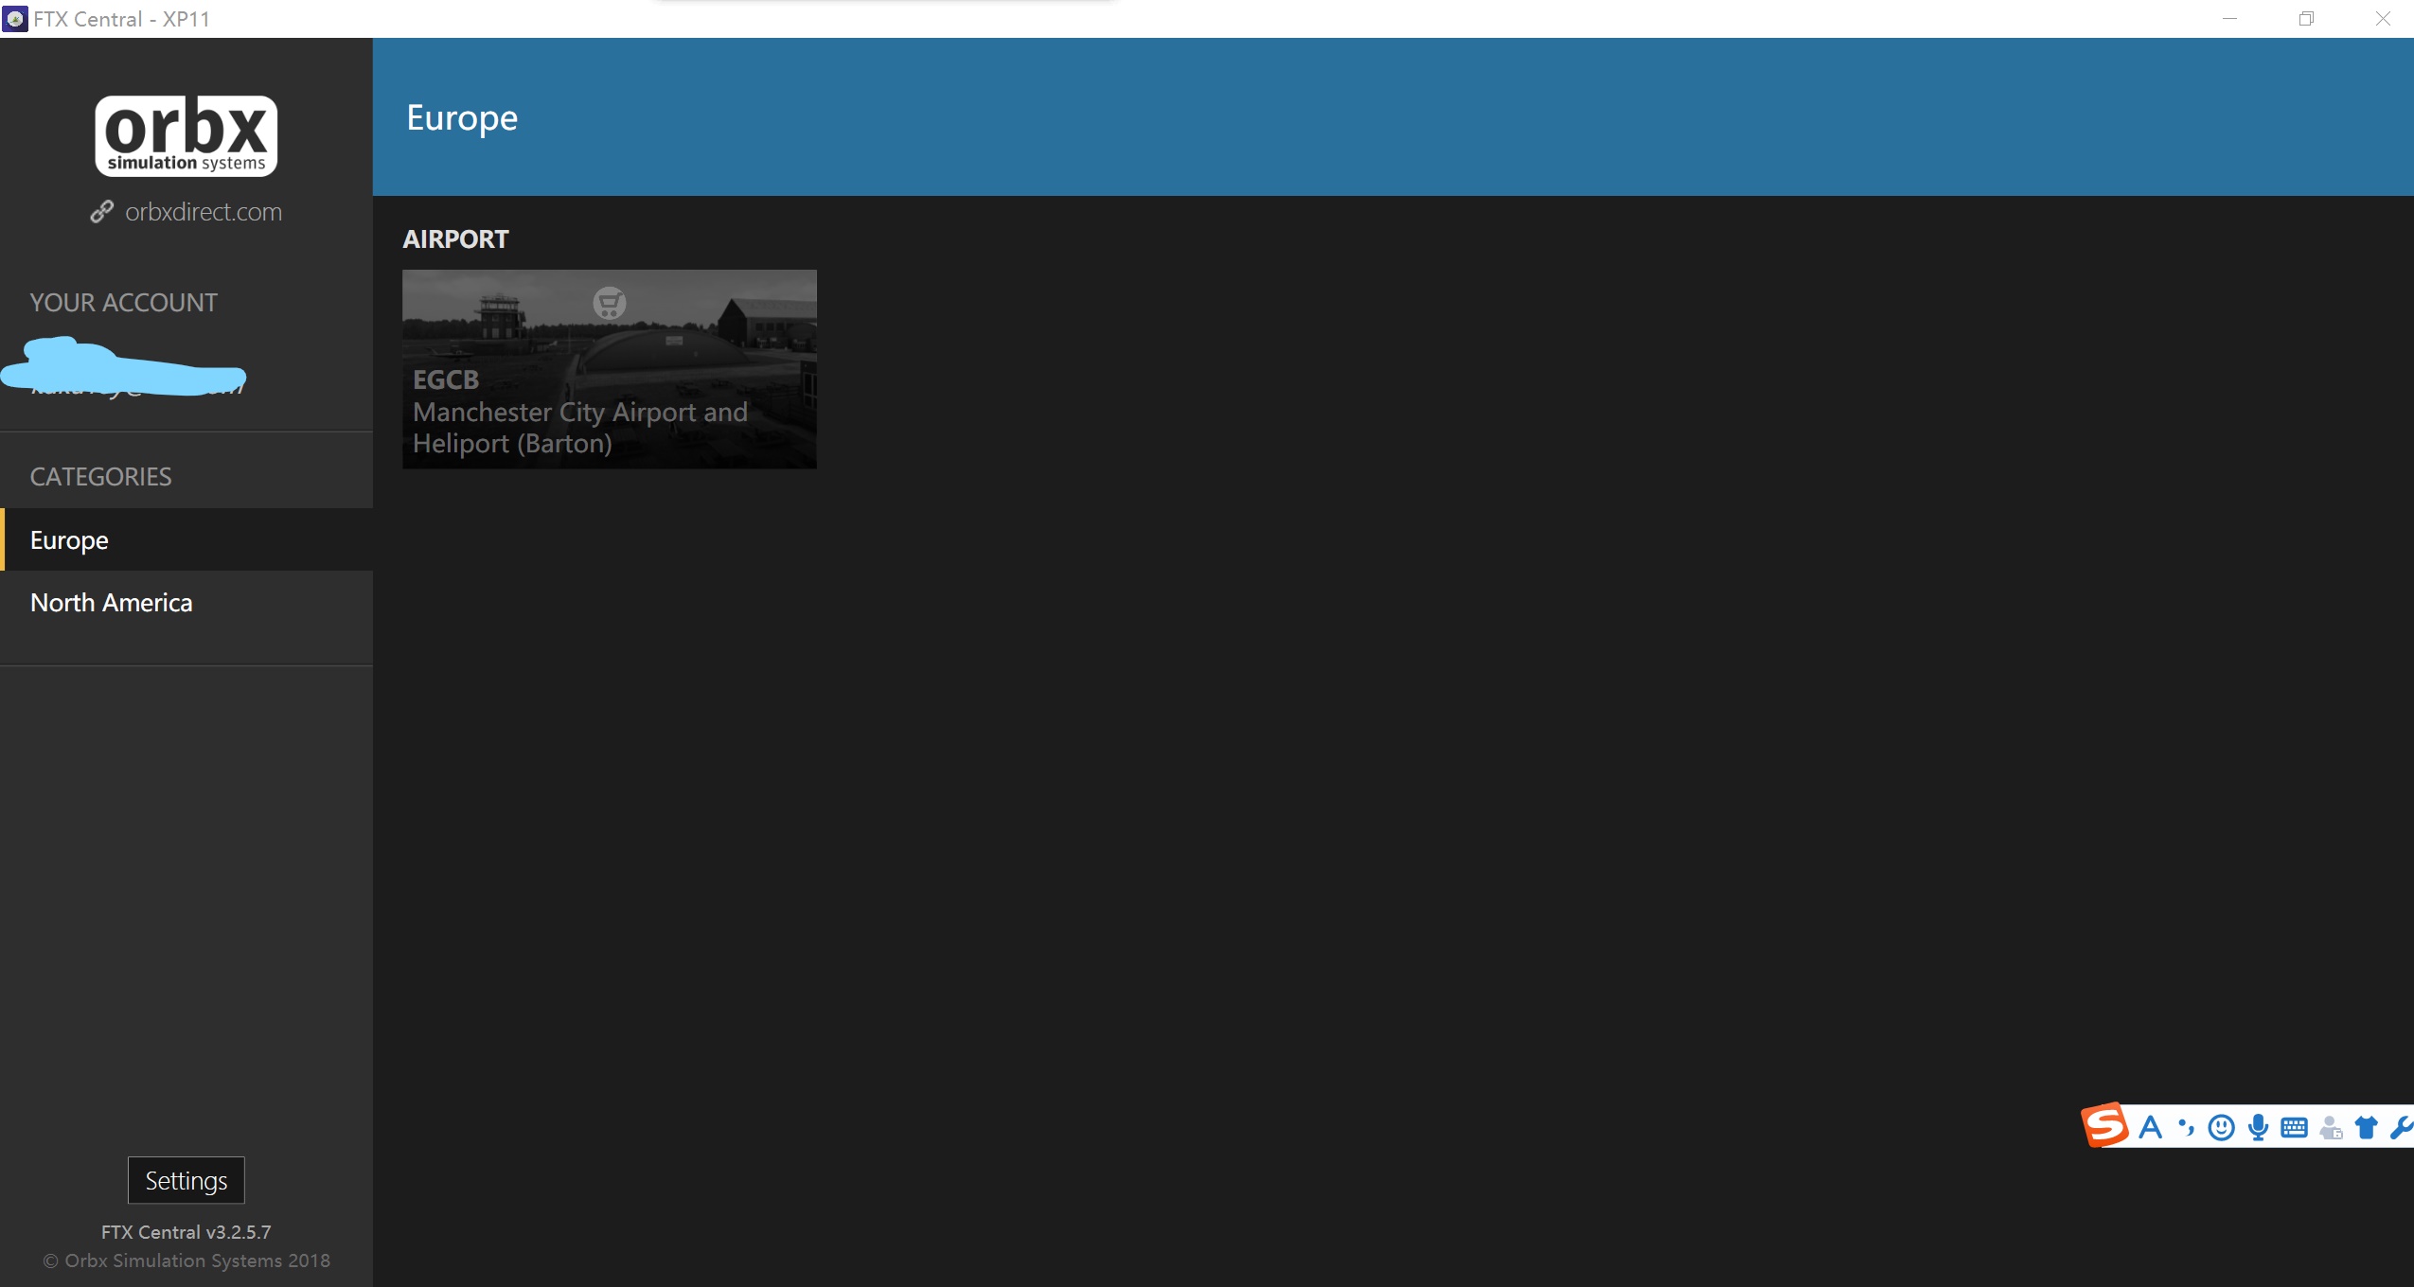Open Settings panel

click(186, 1180)
